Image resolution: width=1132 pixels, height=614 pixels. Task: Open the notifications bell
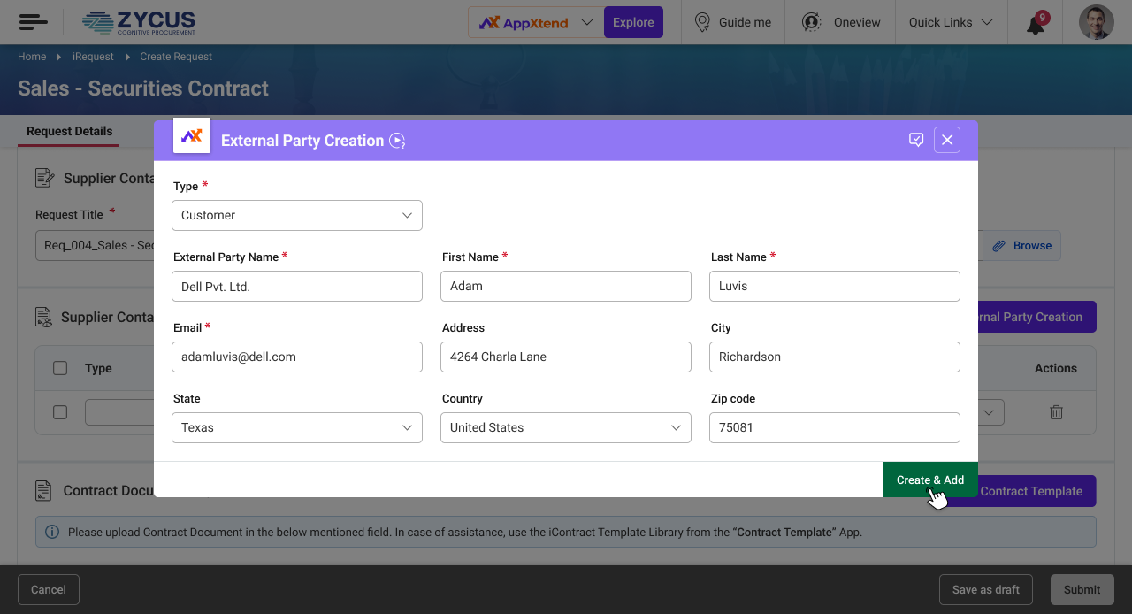click(x=1036, y=24)
